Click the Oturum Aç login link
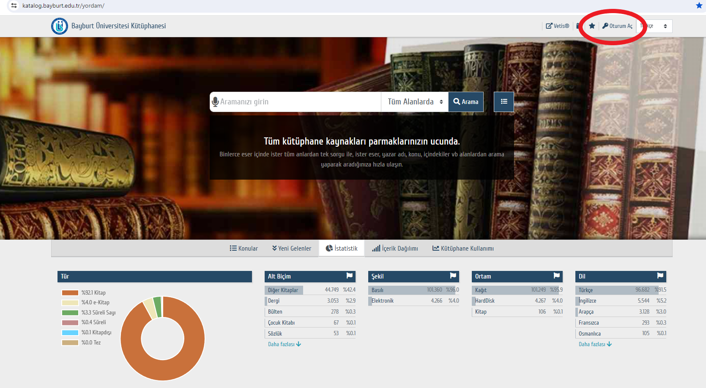The height and width of the screenshot is (388, 706). (617, 26)
